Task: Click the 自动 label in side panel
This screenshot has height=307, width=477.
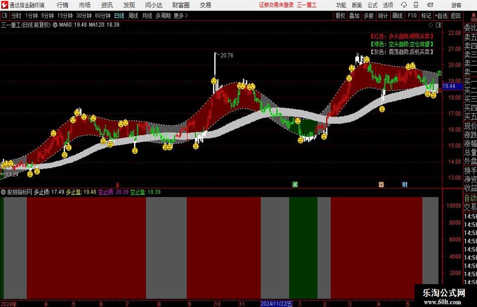Action: (470, 198)
